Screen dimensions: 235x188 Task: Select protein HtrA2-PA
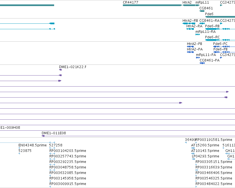tap(195, 49)
